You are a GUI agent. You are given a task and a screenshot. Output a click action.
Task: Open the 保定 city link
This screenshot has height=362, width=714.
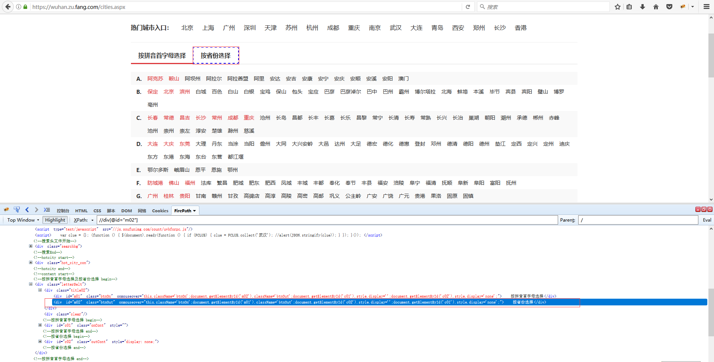153,92
